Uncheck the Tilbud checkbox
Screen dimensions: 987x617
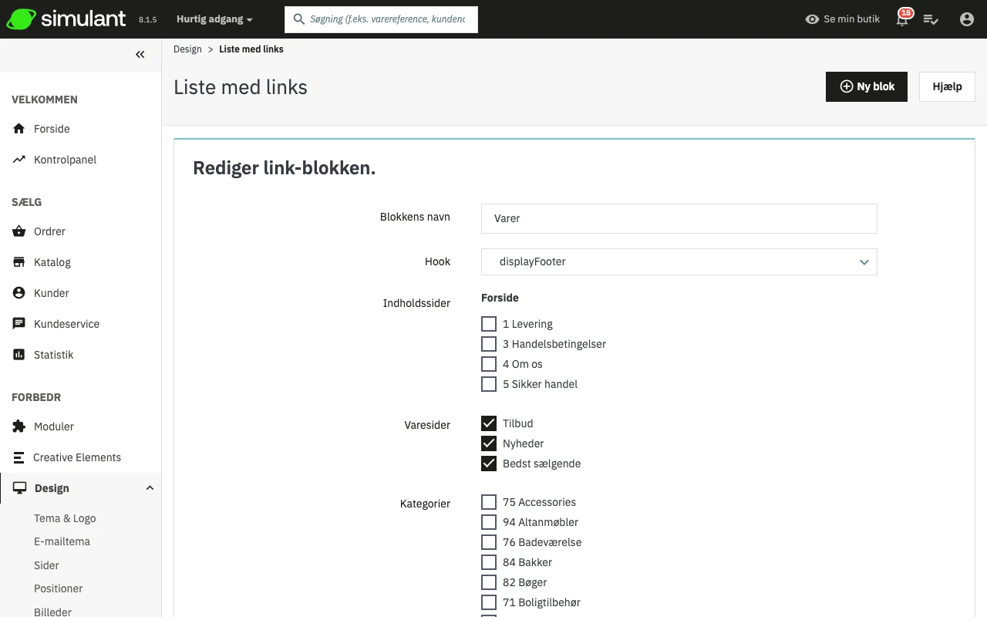[489, 423]
